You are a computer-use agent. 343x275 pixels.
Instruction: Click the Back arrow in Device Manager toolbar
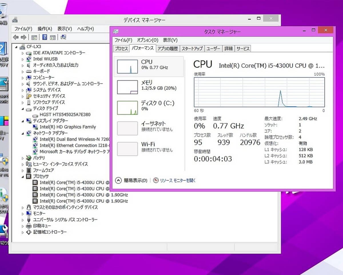point(16,37)
